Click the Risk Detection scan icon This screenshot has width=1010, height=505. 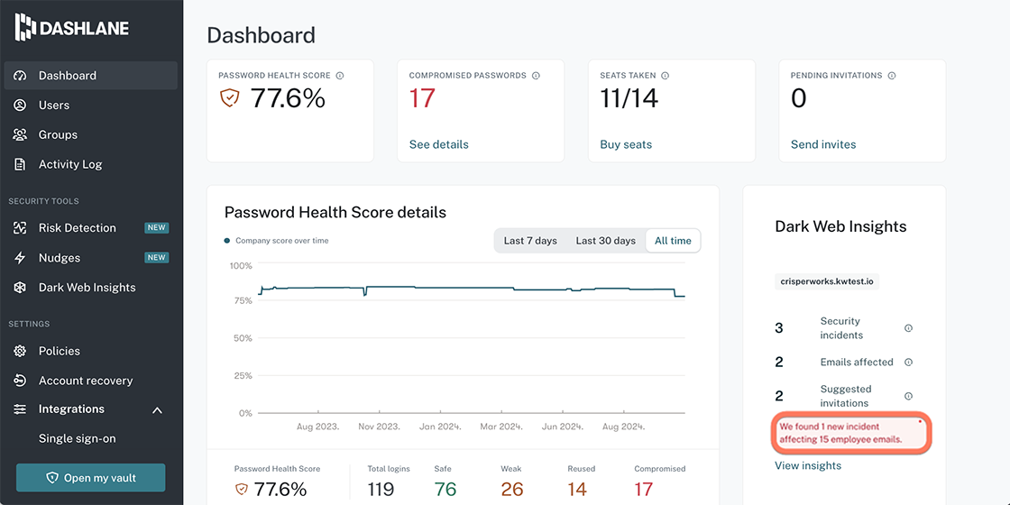(20, 228)
